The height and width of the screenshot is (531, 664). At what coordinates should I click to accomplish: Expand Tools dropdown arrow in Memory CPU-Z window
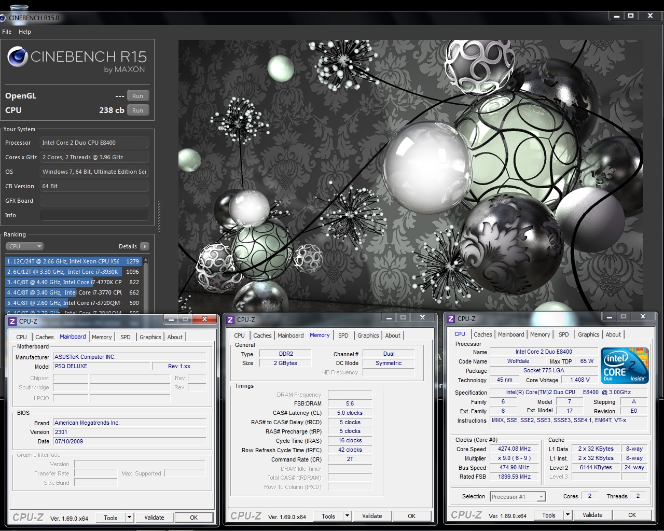[348, 516]
